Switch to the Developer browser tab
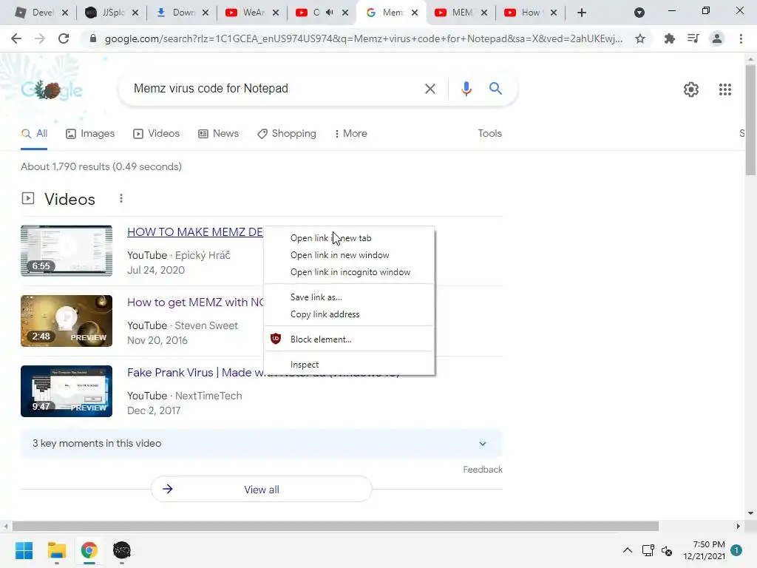Screen dimensions: 757x568 pos(41,13)
